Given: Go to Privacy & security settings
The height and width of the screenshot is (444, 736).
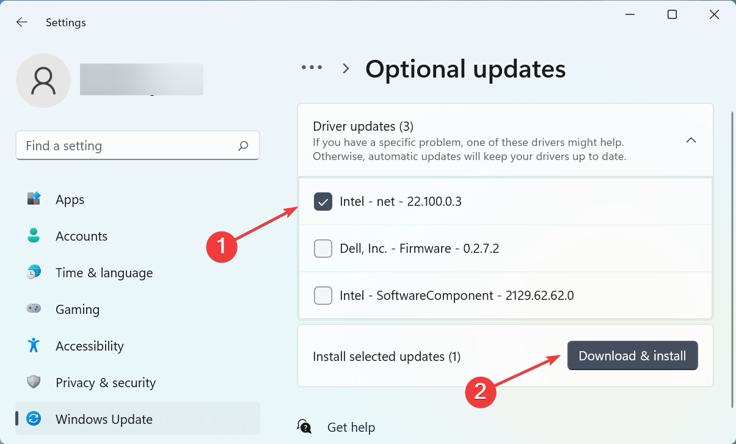Looking at the screenshot, I should click(x=106, y=383).
